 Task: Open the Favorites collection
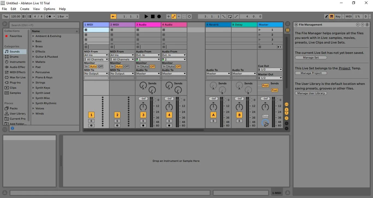click(x=16, y=36)
